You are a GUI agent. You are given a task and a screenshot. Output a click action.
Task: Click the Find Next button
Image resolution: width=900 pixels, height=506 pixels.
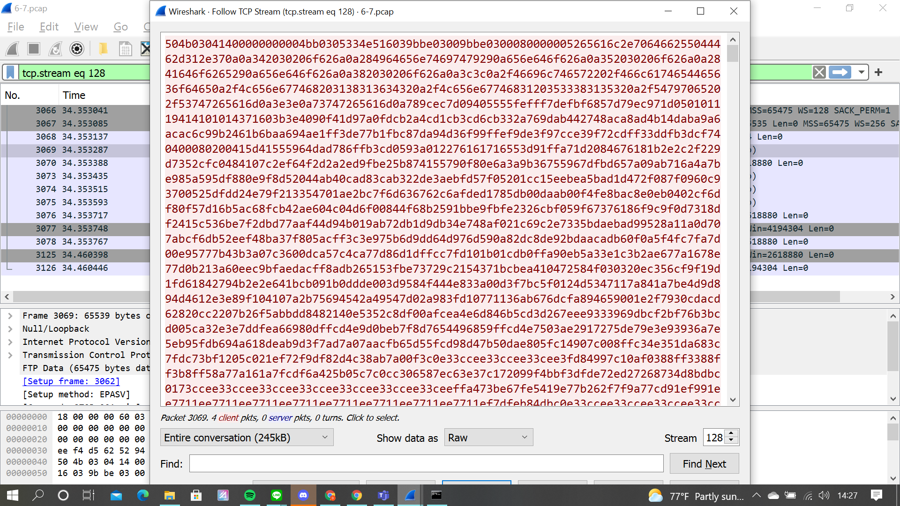(704, 464)
